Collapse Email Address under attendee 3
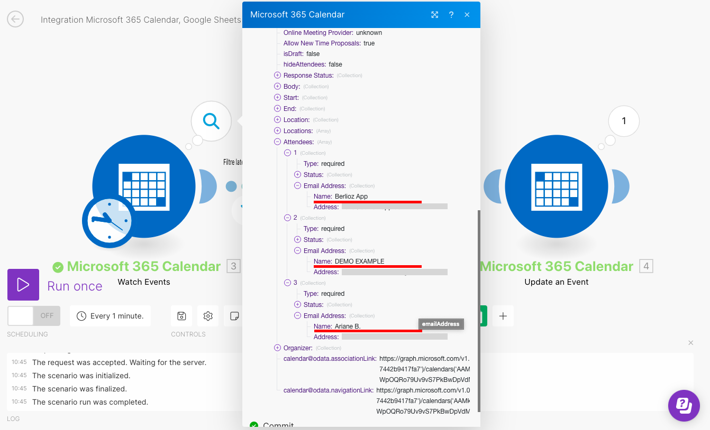The image size is (710, 430). 297,316
